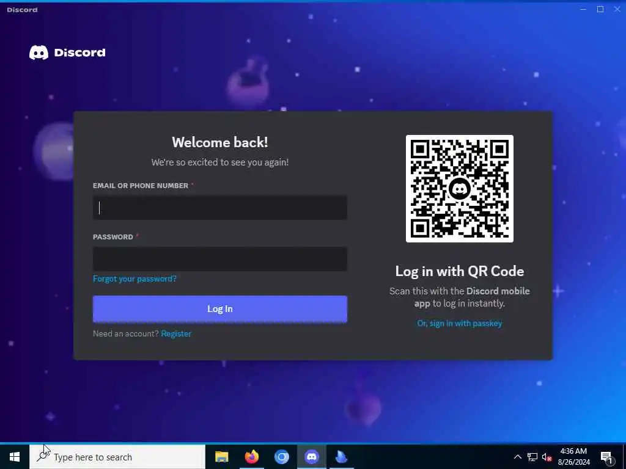This screenshot has height=469, width=626.
Task: Open the Chromium browser taskbar icon
Action: pyautogui.click(x=281, y=457)
